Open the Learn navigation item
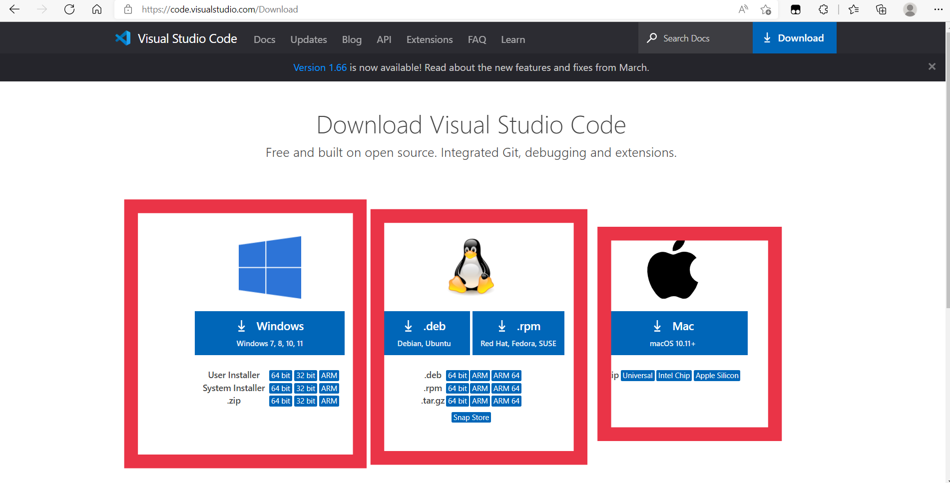The image size is (950, 483). point(513,39)
